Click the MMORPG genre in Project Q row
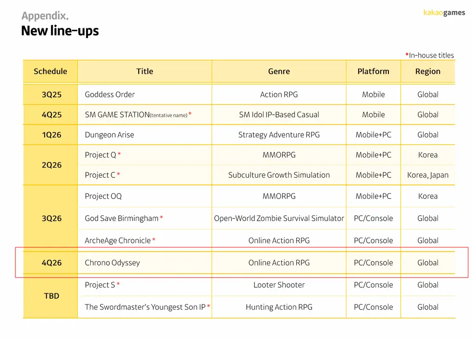This screenshot has width=472, height=339. click(279, 155)
